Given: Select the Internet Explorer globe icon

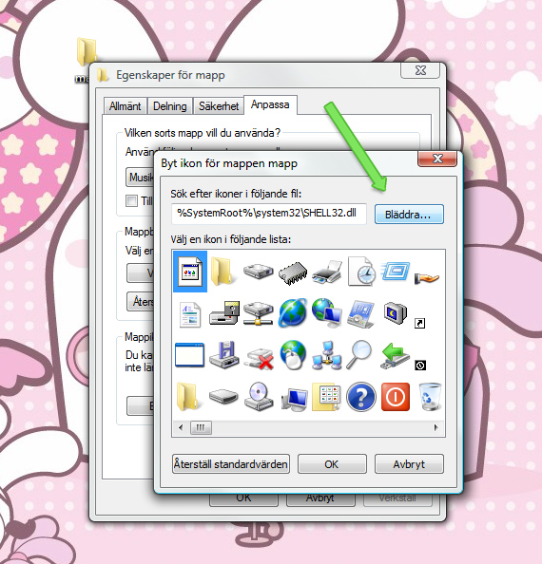Looking at the screenshot, I should 293,312.
